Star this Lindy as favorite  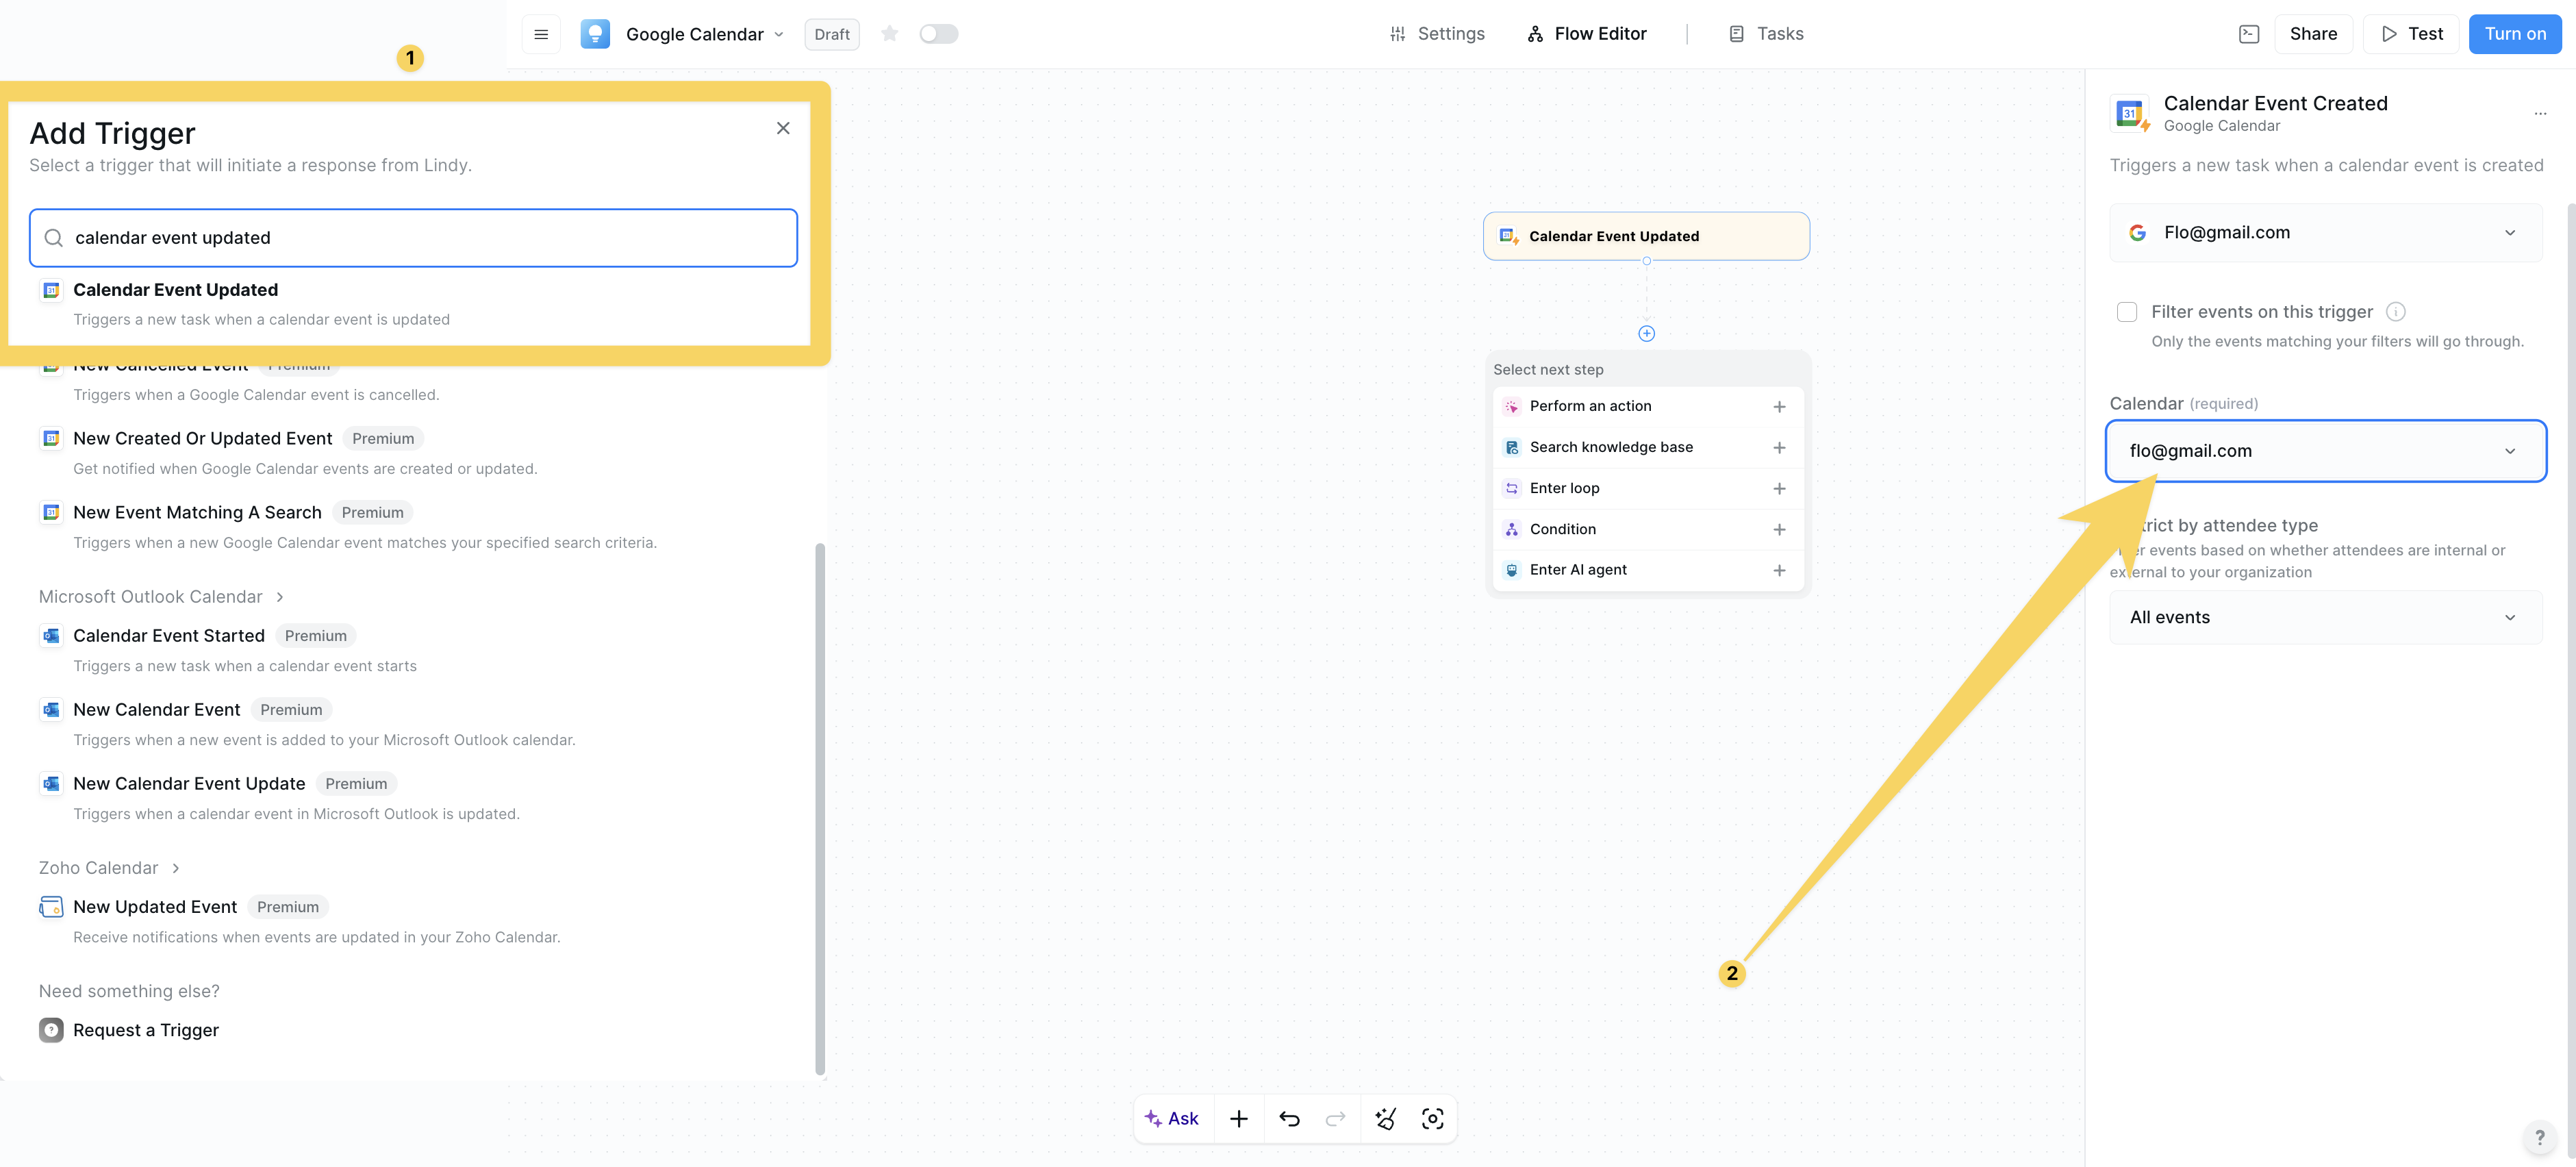click(889, 34)
